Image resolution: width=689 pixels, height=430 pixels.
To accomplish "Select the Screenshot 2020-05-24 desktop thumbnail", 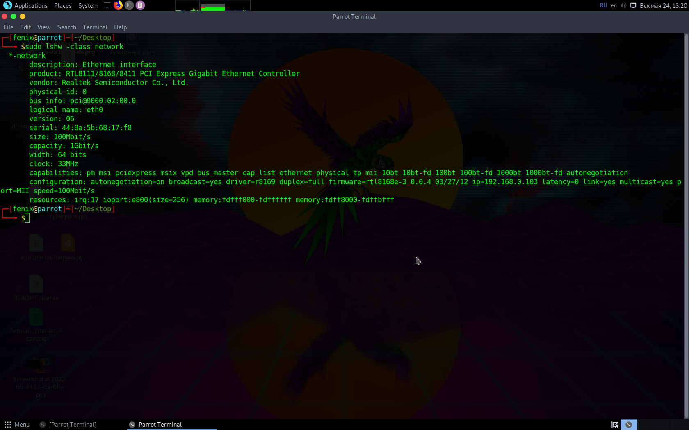I will pyautogui.click(x=41, y=378).
